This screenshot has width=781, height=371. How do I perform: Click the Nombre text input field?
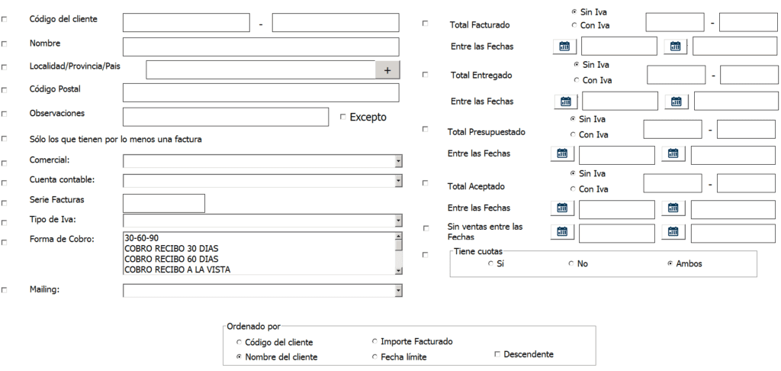click(x=260, y=47)
